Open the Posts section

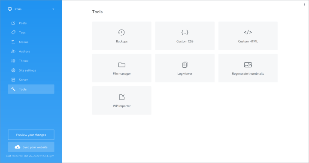(31, 23)
